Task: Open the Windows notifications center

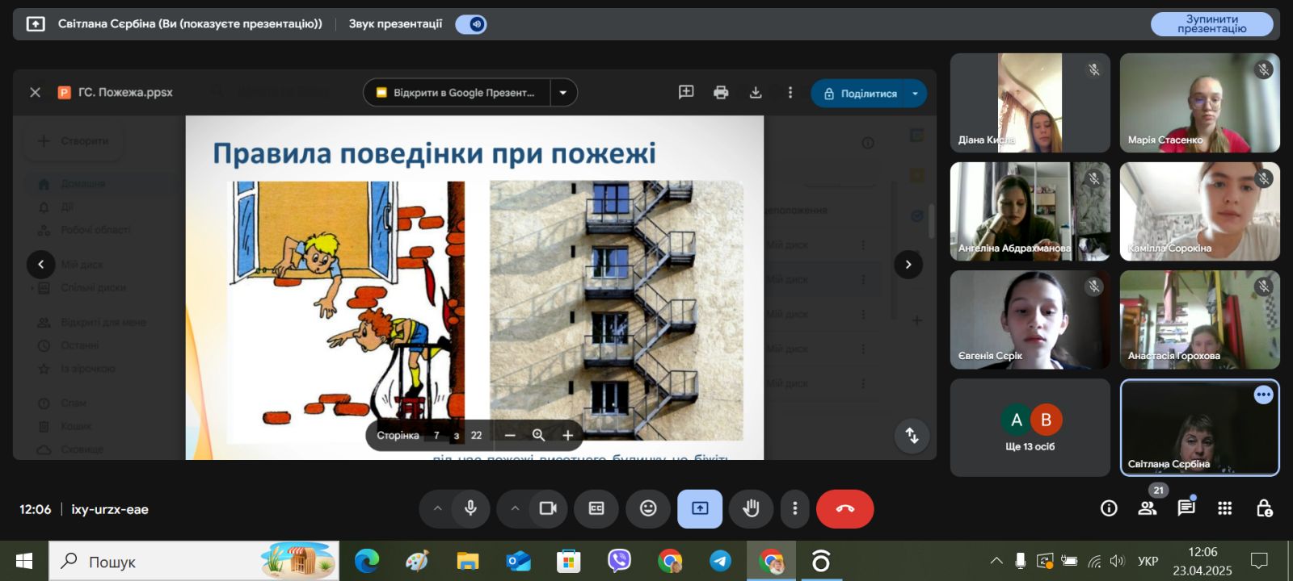Action: pos(1259,561)
